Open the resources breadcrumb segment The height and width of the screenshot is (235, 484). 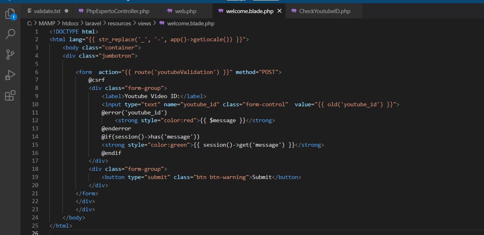tap(120, 23)
